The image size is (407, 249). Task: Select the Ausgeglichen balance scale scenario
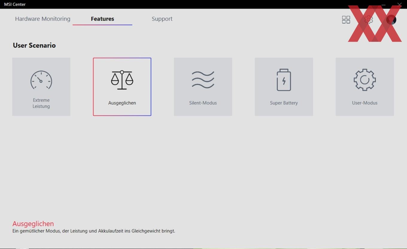point(122,87)
